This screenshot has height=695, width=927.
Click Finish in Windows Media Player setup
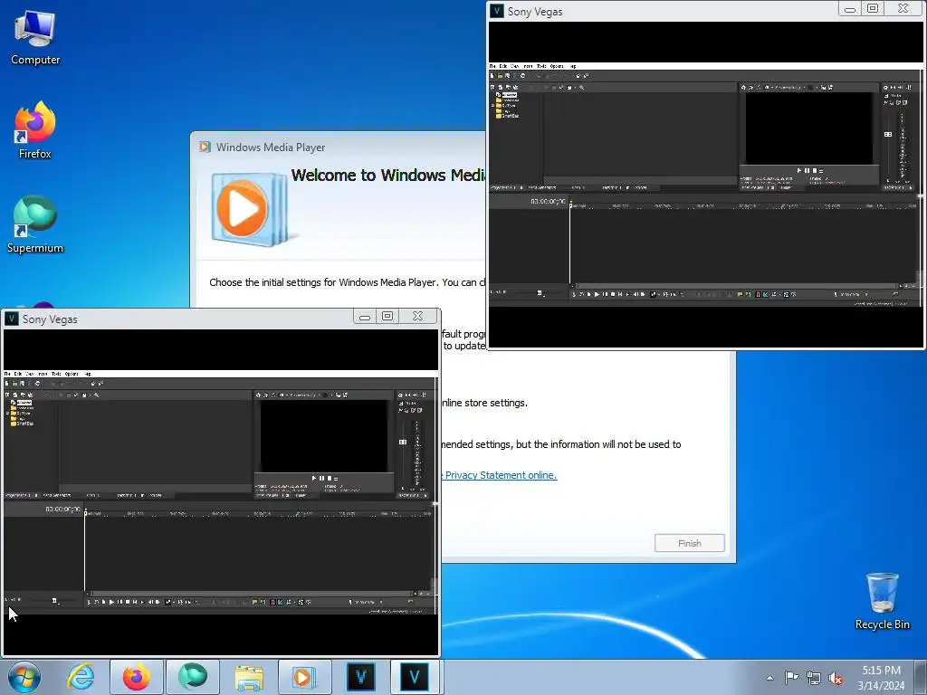point(689,543)
